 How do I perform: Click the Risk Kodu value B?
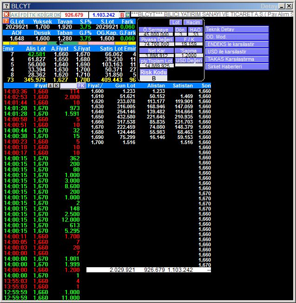(x=154, y=79)
